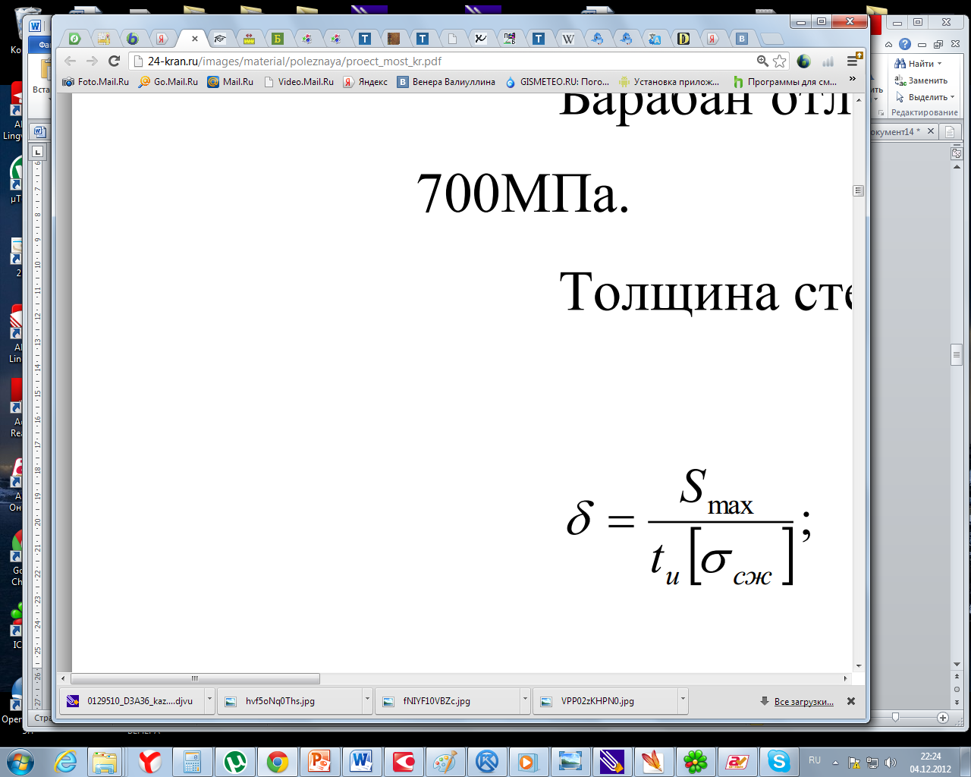Close the downloads bar with X
Screen dimensions: 971x777
pyautogui.click(x=851, y=701)
